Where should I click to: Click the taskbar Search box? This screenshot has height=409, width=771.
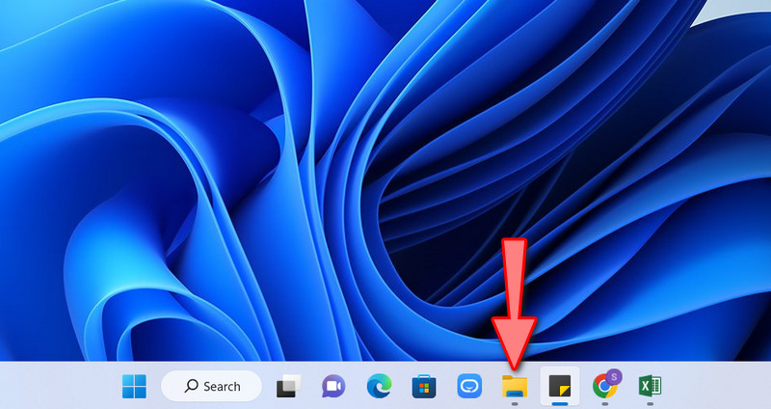[x=211, y=386]
